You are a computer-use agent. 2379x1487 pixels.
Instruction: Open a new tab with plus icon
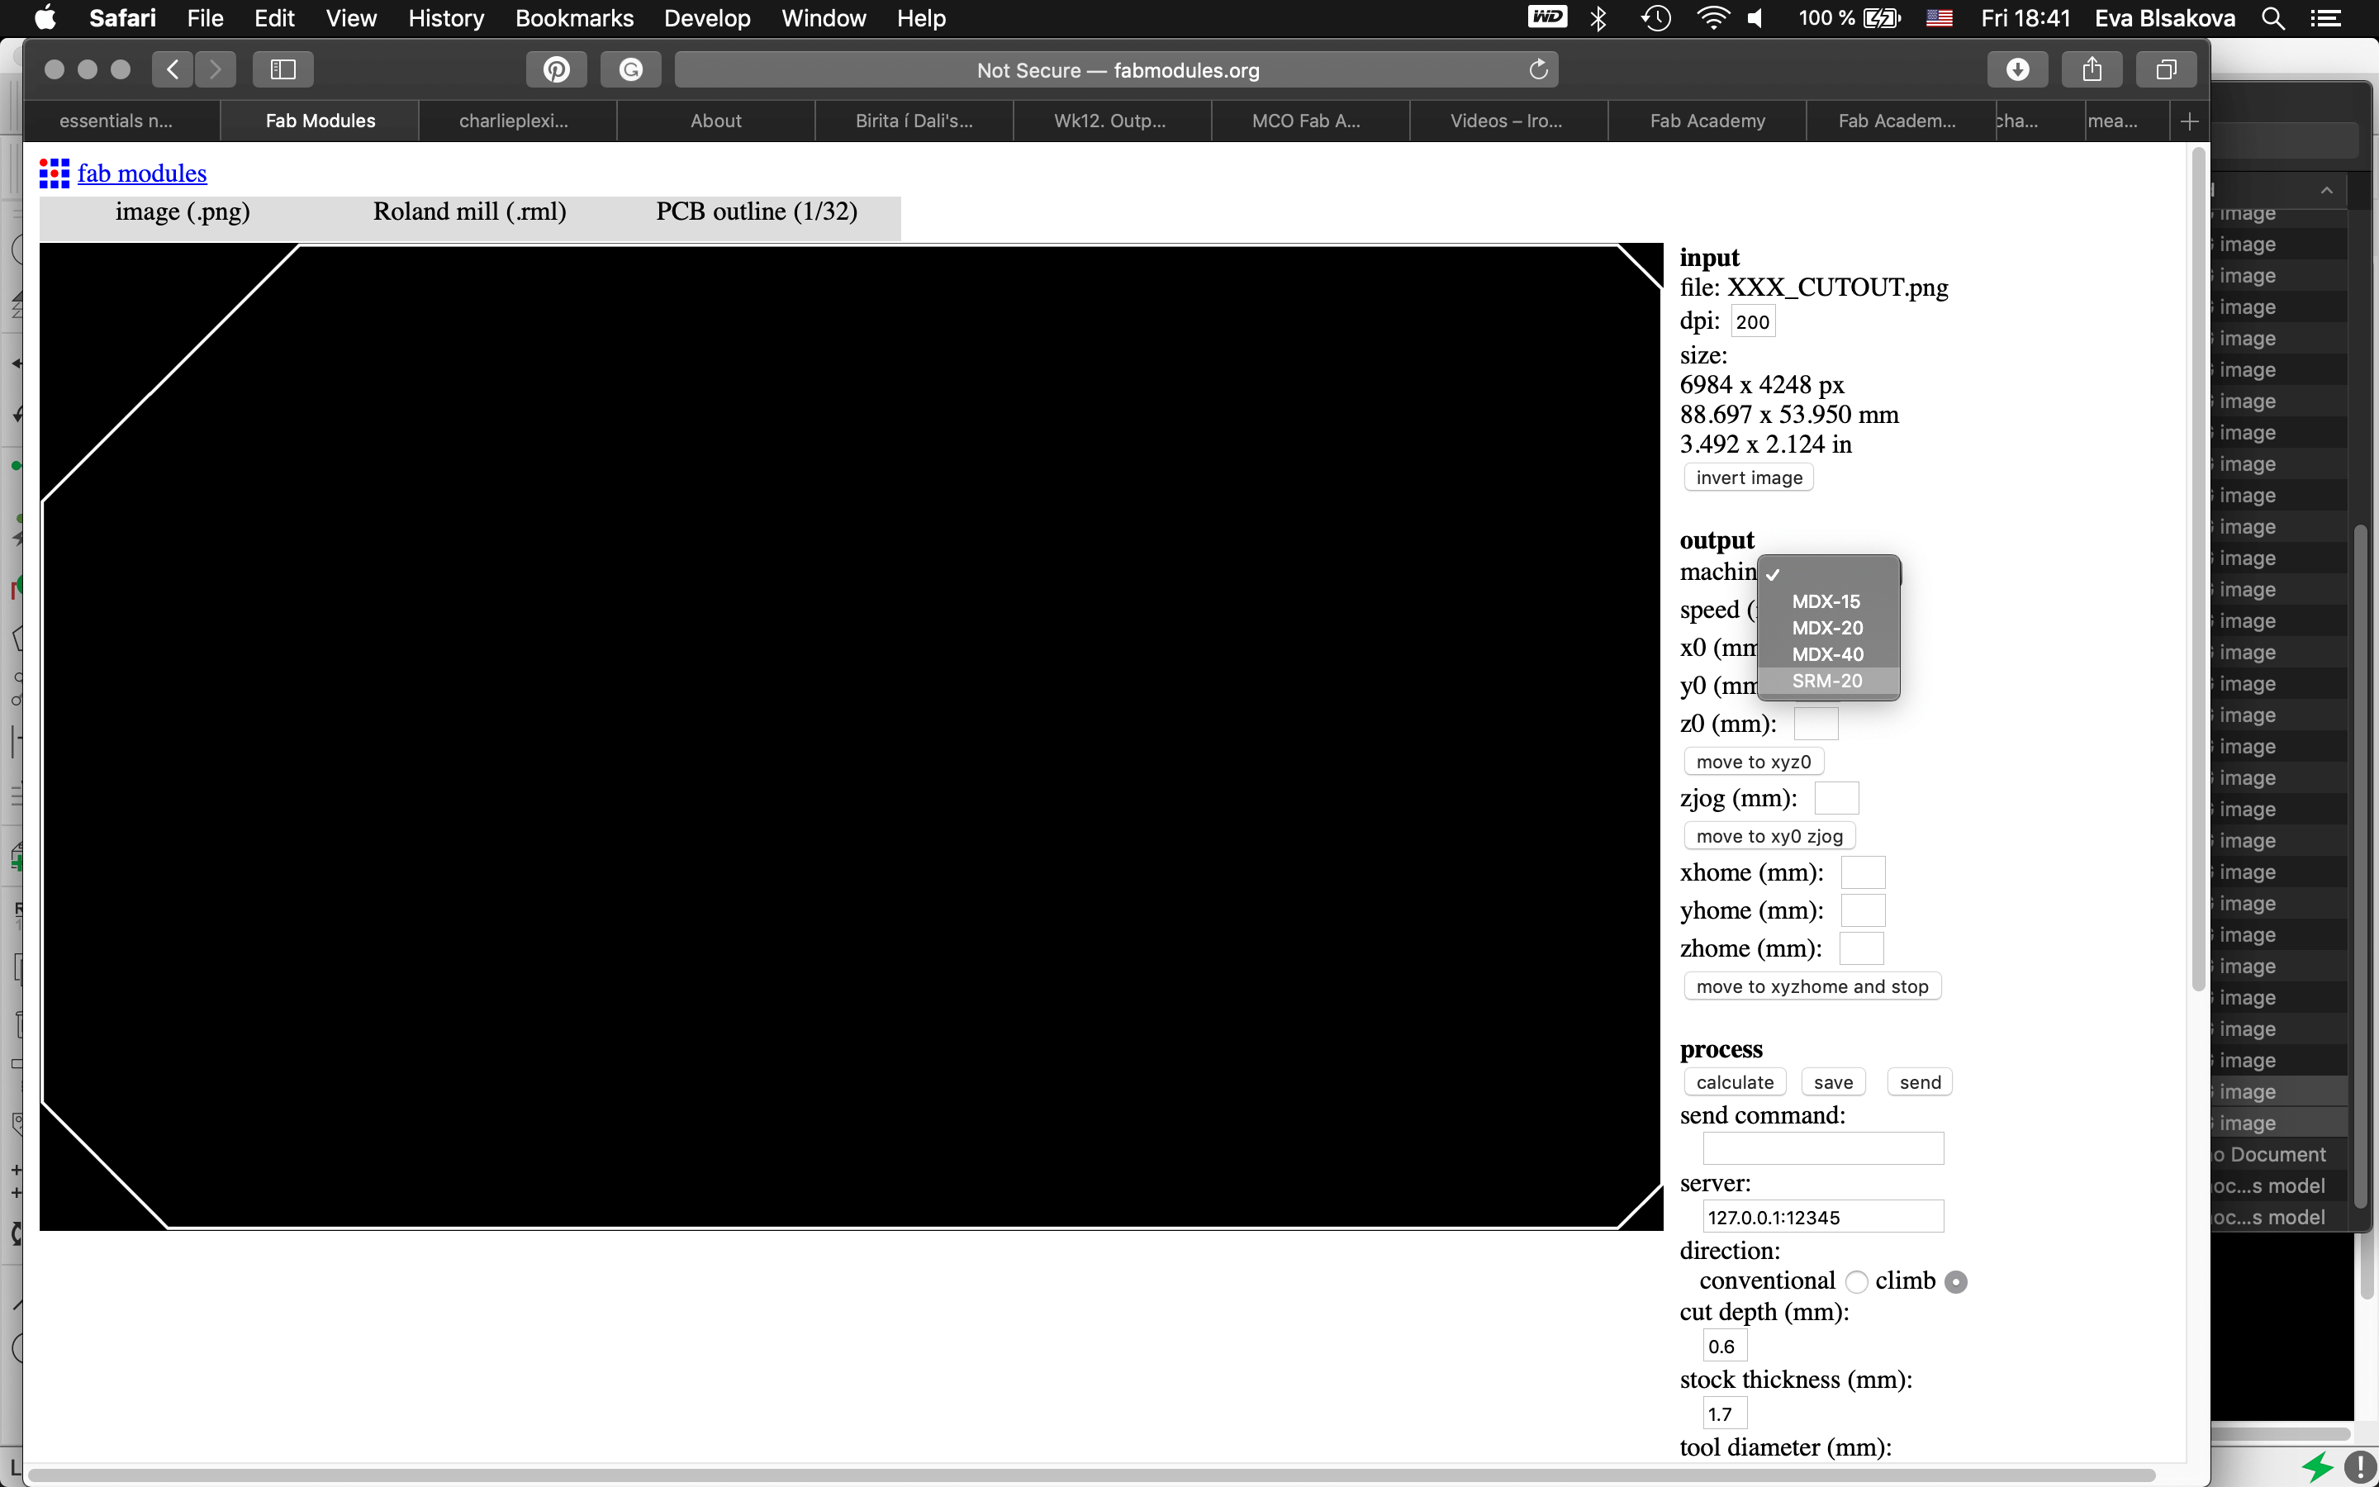2189,121
